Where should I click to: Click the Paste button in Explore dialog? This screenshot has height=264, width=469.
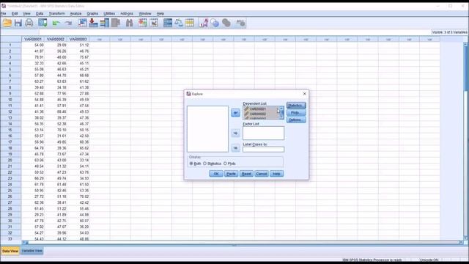coord(232,174)
